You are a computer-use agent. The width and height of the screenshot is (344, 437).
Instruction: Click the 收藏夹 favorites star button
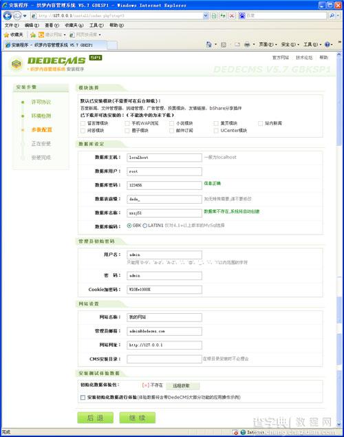[x=14, y=34]
